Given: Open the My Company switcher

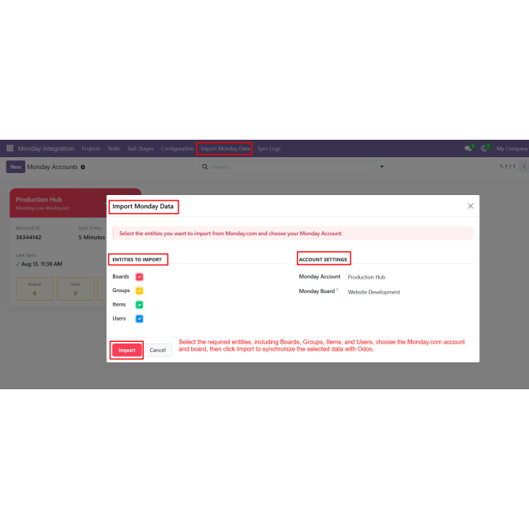Looking at the screenshot, I should [x=512, y=148].
